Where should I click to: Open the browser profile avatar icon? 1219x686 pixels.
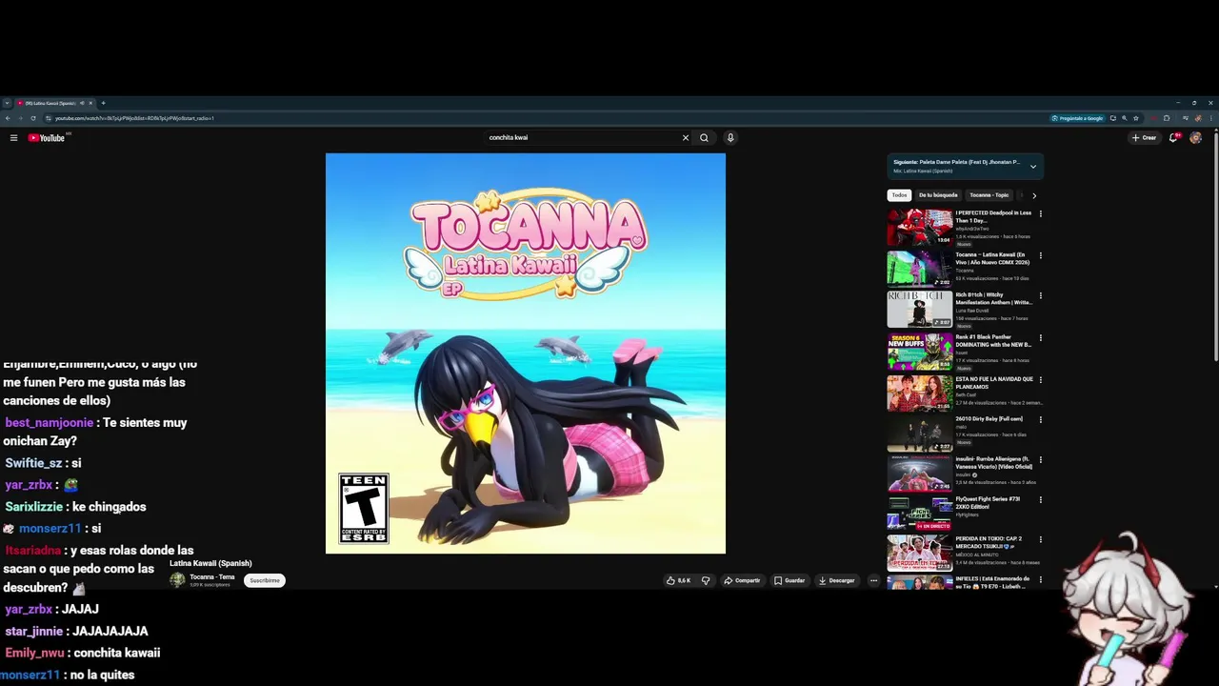[1198, 118]
